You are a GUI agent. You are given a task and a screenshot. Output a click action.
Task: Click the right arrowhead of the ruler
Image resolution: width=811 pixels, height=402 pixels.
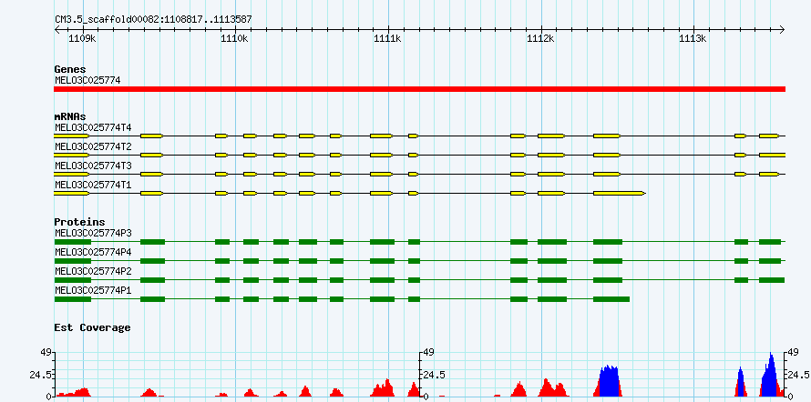pos(782,29)
